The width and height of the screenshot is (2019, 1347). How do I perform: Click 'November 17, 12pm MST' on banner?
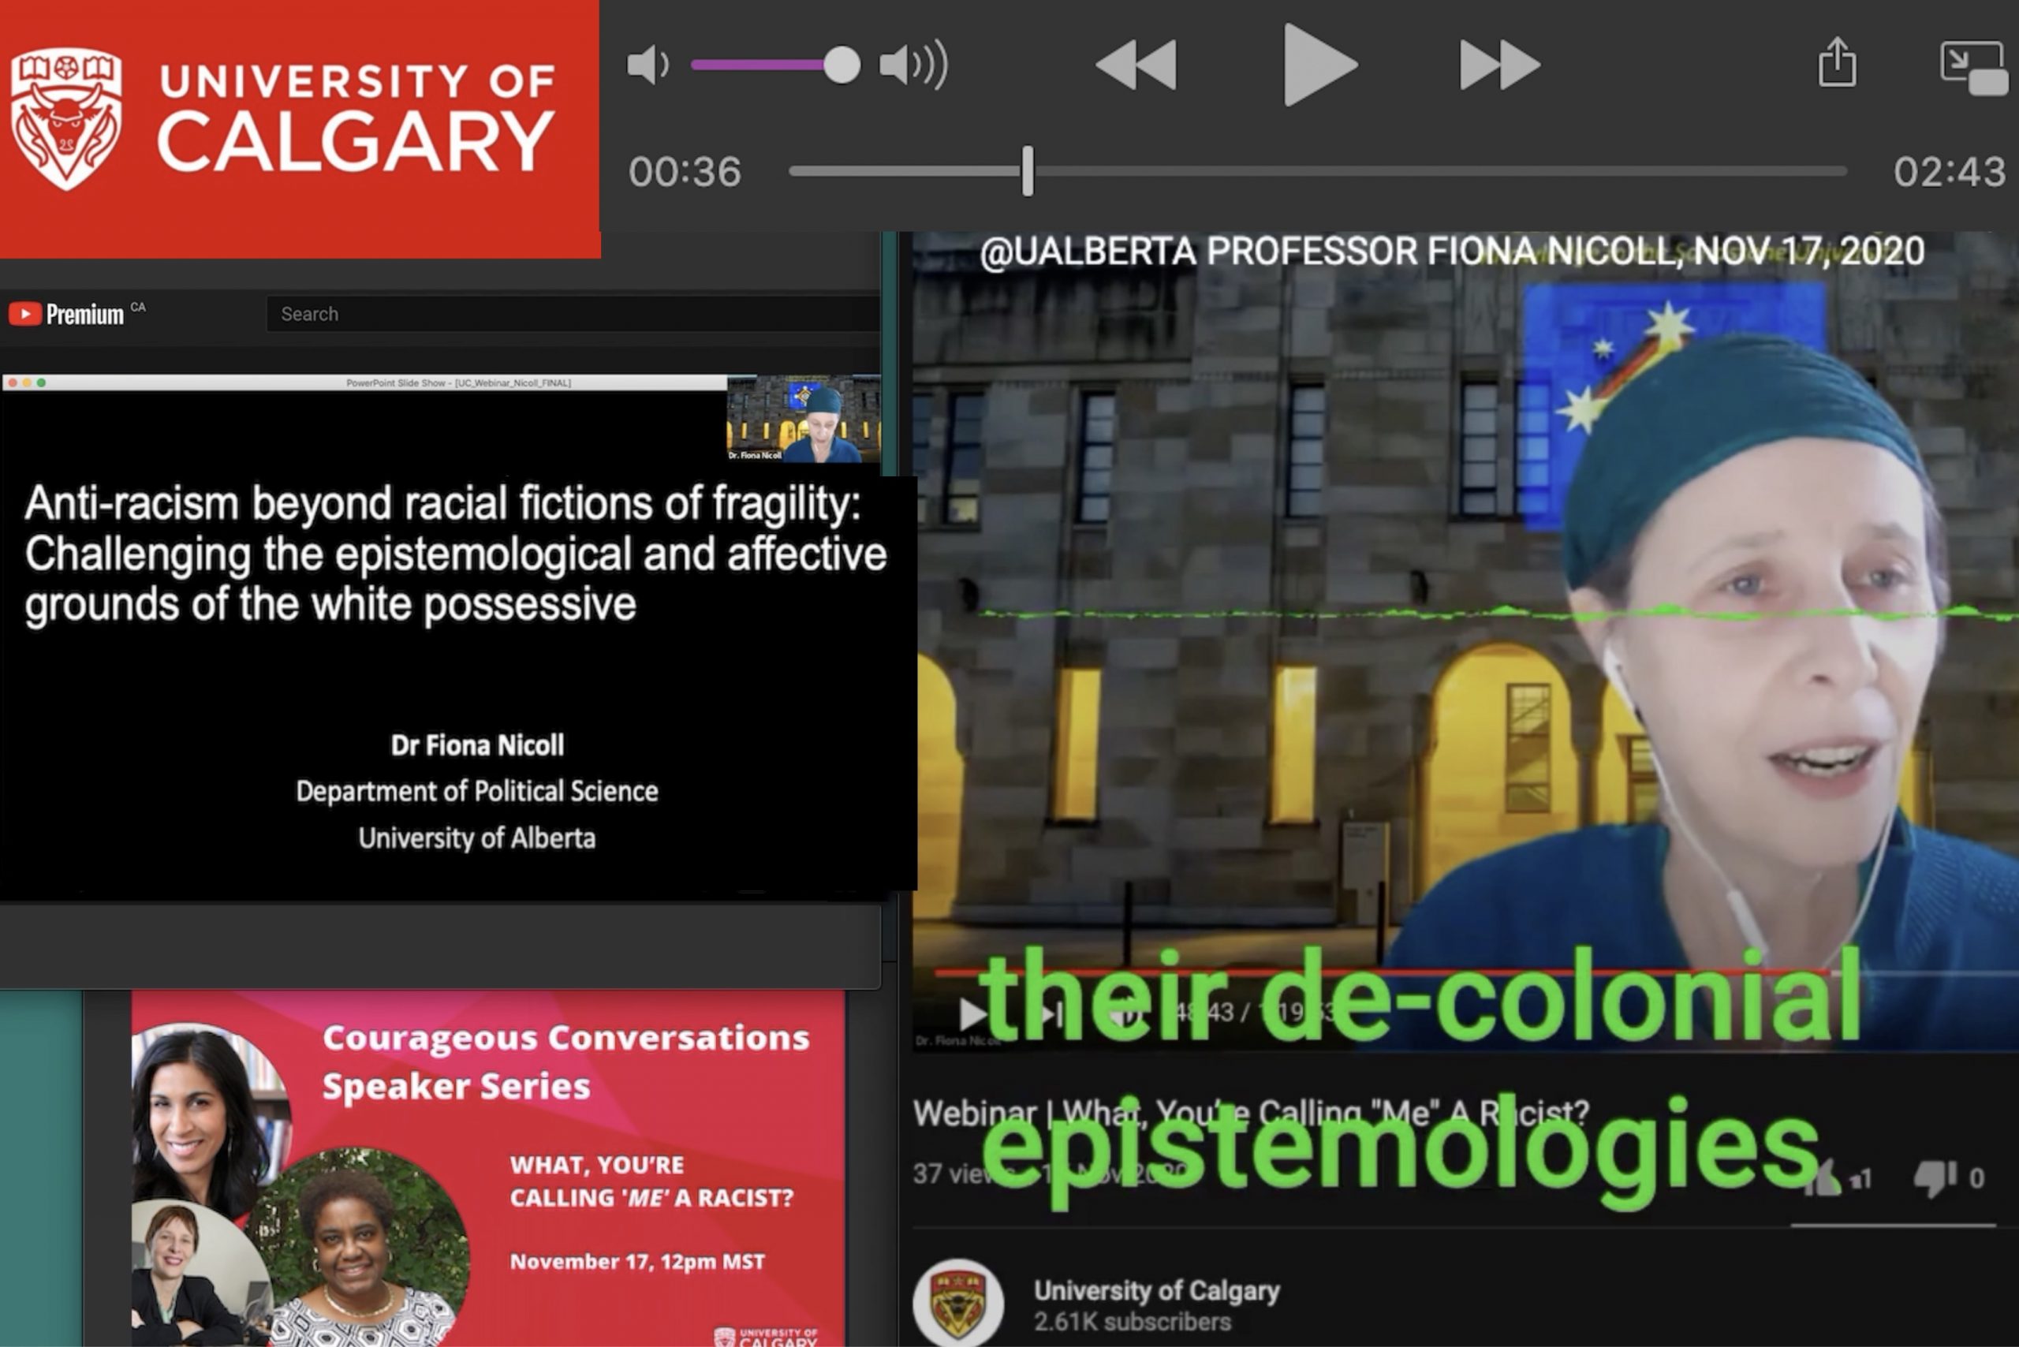(636, 1262)
